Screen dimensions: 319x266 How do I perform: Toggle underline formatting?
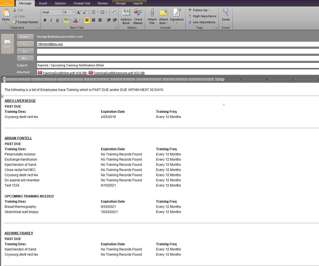point(58,20)
